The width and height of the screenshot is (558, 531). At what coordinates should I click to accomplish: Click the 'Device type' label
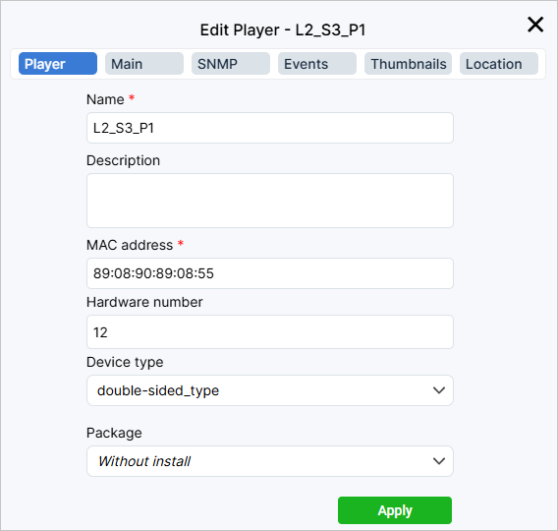pos(125,362)
